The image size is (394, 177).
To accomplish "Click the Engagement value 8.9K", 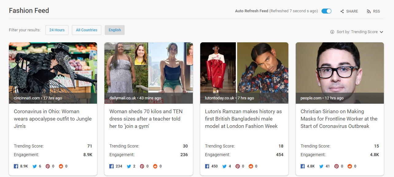I will [88, 155].
